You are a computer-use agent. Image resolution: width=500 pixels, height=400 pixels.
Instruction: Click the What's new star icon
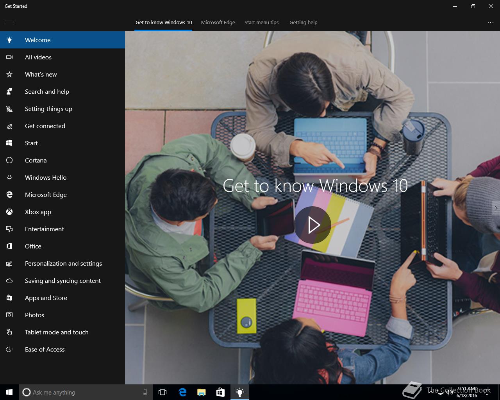[9, 74]
